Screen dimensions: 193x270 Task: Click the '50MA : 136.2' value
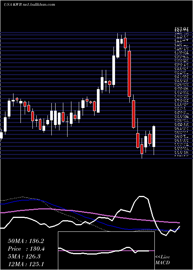[x=26, y=241]
